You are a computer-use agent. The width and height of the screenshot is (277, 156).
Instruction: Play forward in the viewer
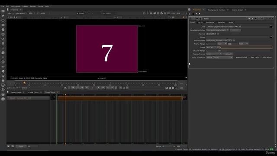point(98,88)
